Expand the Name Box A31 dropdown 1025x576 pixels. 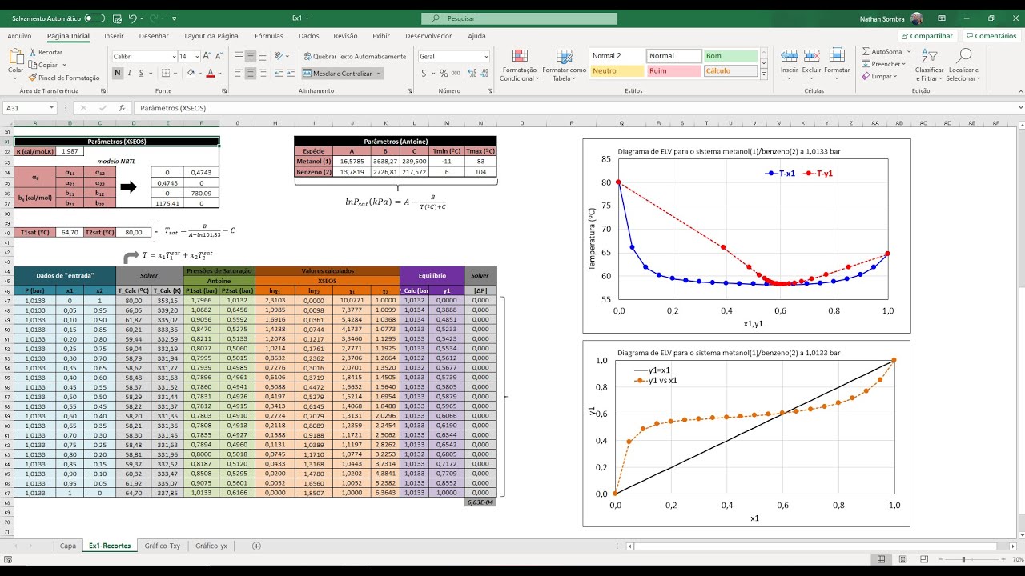tap(51, 108)
